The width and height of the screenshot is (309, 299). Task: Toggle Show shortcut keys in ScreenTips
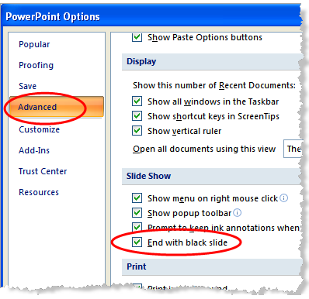pos(137,116)
